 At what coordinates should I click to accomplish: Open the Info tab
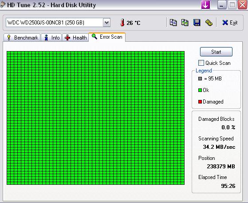[x=51, y=38]
